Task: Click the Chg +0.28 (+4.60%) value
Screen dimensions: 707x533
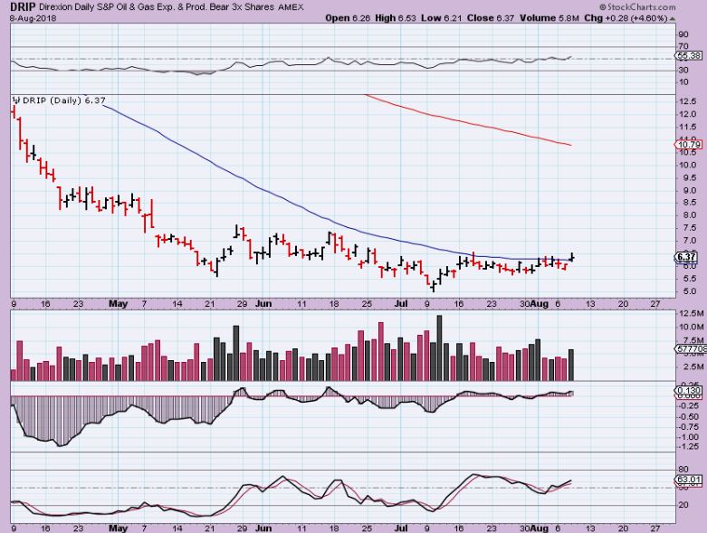Action: [626, 18]
